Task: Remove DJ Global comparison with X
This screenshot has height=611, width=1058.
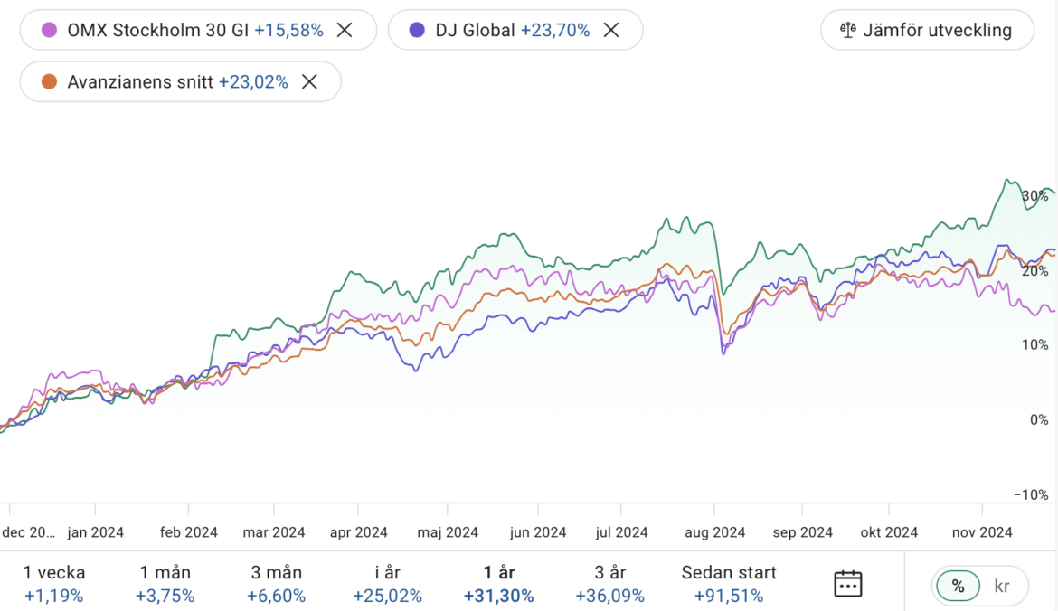Action: pos(611,30)
